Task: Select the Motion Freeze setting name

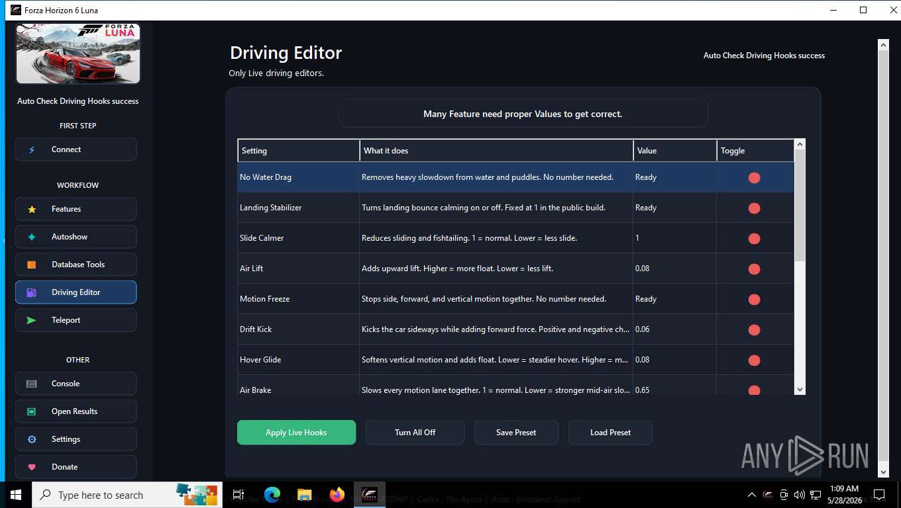Action: point(265,299)
